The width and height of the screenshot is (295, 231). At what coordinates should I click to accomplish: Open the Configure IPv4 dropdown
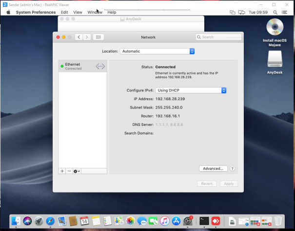[x=191, y=90]
